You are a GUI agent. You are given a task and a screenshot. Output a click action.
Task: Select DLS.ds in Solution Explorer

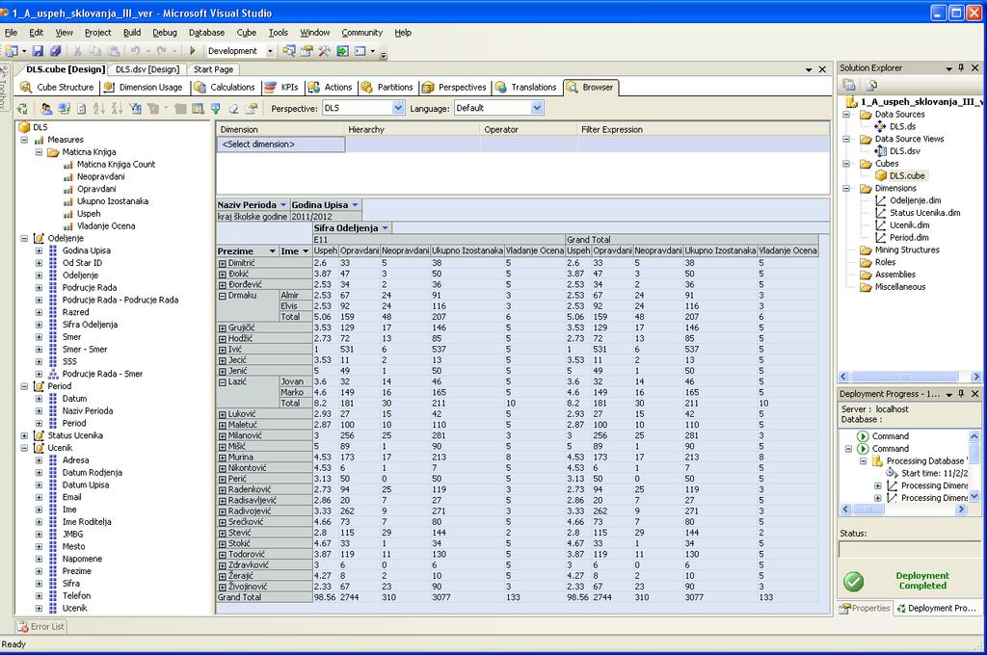pyautogui.click(x=902, y=126)
